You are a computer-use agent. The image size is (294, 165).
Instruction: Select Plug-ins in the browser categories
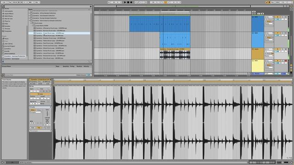[x=7, y=21]
